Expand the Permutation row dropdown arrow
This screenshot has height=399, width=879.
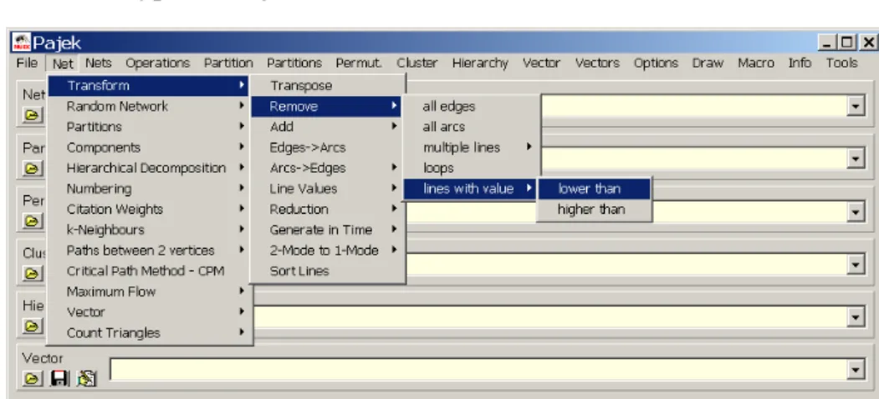pos(856,211)
